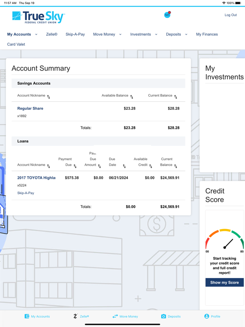
Task: Open Card Valet in top navigation
Action: pyautogui.click(x=16, y=44)
